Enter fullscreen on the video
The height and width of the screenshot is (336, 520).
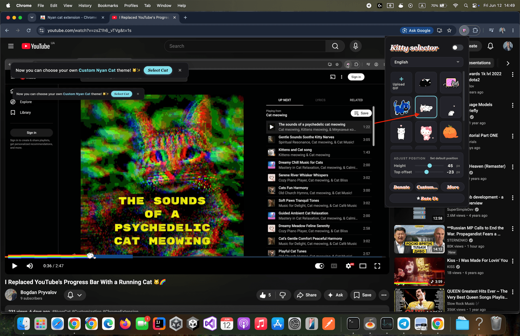[x=377, y=266]
